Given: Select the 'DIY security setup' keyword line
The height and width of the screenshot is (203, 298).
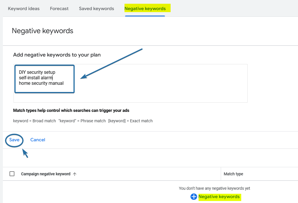Looking at the screenshot, I should [37, 72].
